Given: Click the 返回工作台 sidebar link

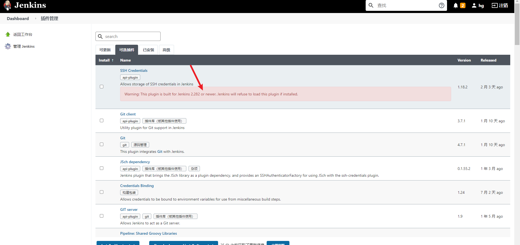Looking at the screenshot, I should [23, 34].
